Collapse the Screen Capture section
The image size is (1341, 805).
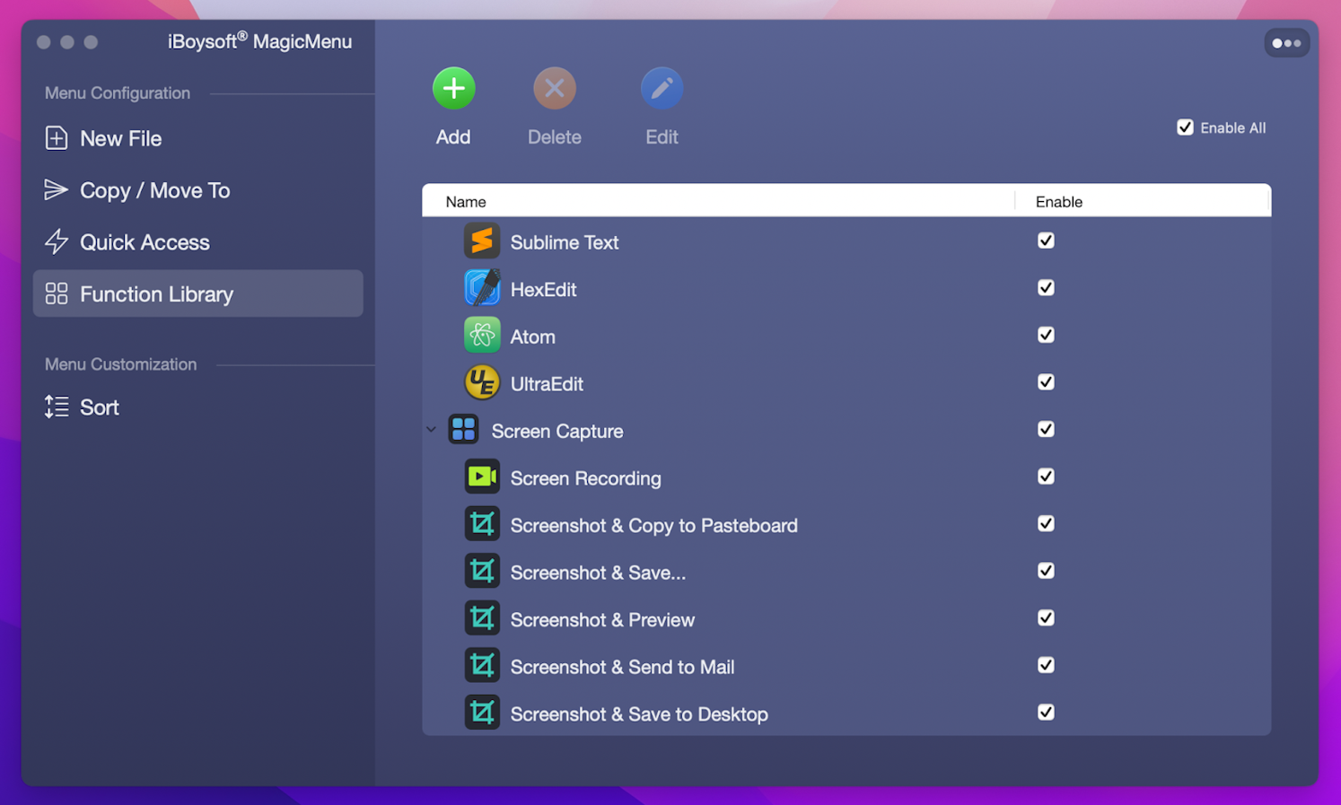(431, 429)
